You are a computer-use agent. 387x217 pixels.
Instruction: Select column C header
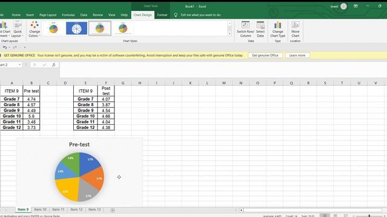point(48,83)
